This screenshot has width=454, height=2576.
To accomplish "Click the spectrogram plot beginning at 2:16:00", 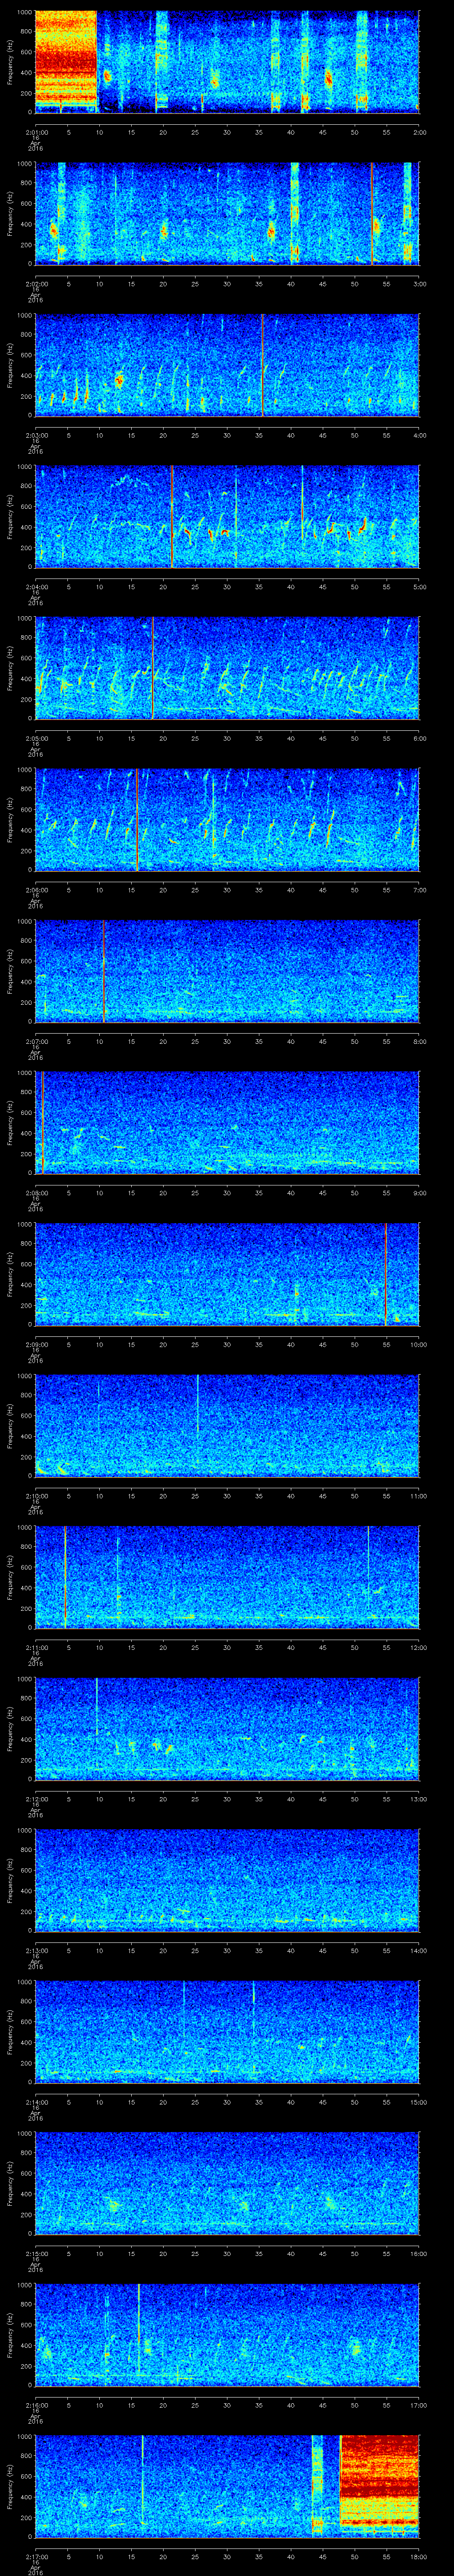I will (227, 2334).
